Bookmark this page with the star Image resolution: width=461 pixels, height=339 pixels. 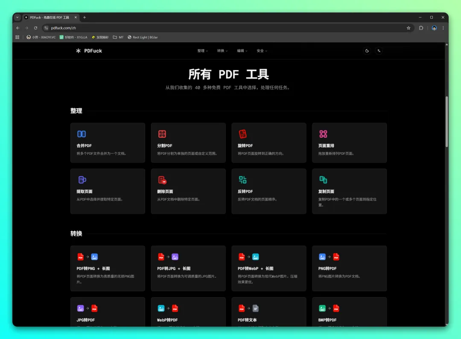point(408,28)
